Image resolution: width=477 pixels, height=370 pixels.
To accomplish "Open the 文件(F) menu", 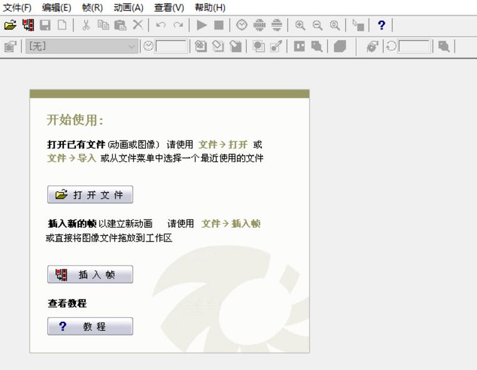I will (x=17, y=8).
